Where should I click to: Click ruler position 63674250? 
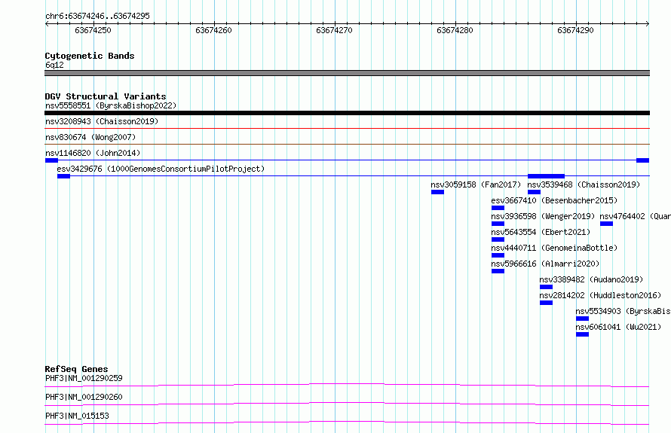pos(93,30)
